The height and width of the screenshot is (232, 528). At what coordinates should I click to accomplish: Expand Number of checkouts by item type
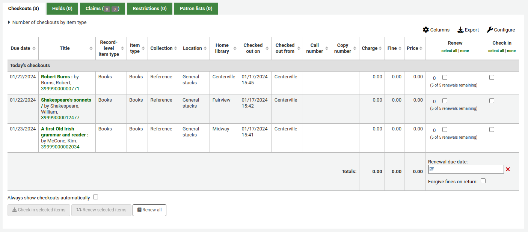tap(47, 22)
